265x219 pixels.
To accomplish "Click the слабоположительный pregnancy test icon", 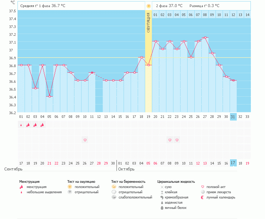I will tap(114, 197).
